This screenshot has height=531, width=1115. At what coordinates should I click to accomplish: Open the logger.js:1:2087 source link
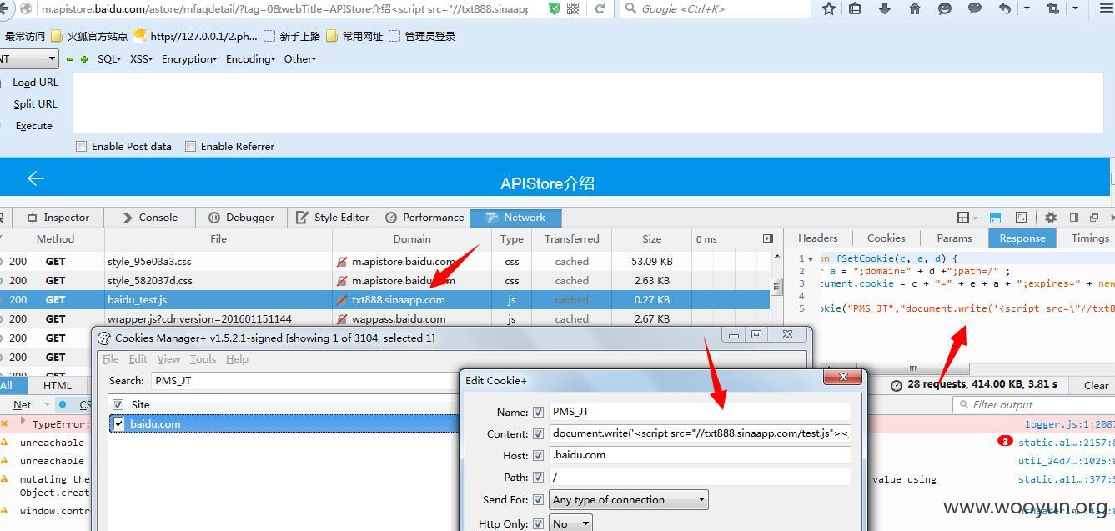coord(1070,424)
